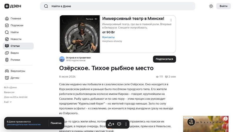This screenshot has height=132, width=235.
Task: Open three-dot menu on floating article bar
Action: click(126, 124)
